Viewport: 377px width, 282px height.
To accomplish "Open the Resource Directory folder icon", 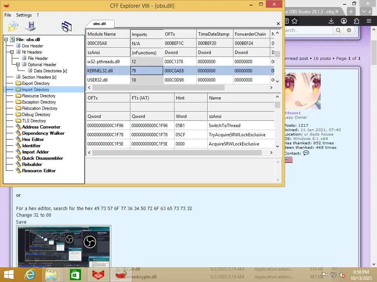I will 18,96.
